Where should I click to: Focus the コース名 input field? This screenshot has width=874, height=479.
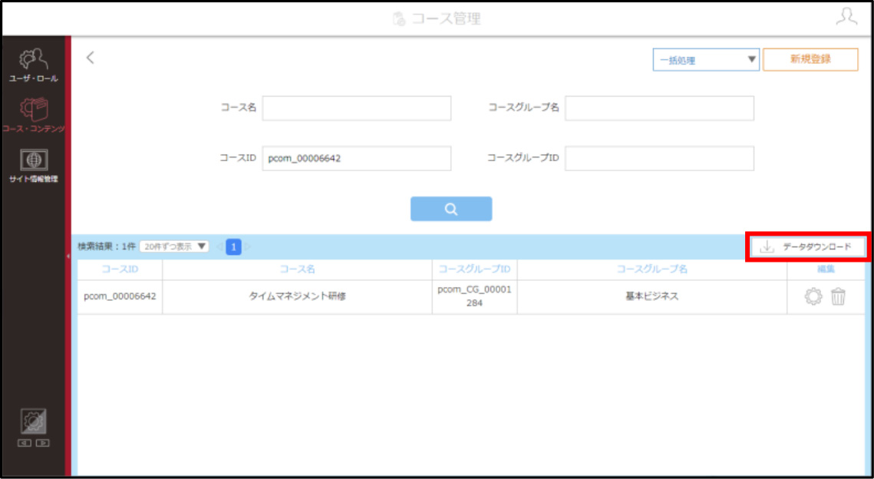tap(357, 108)
